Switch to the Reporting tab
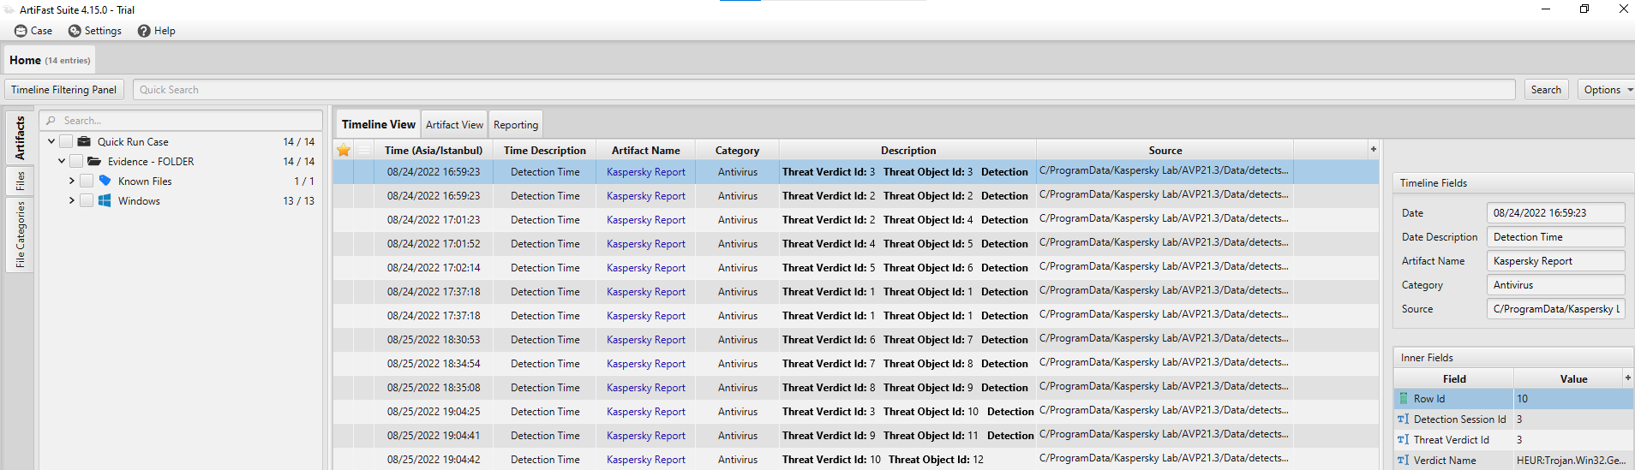The image size is (1635, 470). [516, 124]
